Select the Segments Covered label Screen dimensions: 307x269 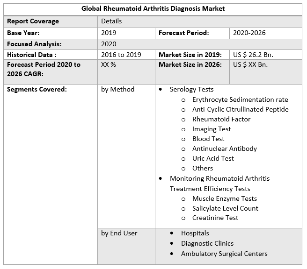click(37, 89)
